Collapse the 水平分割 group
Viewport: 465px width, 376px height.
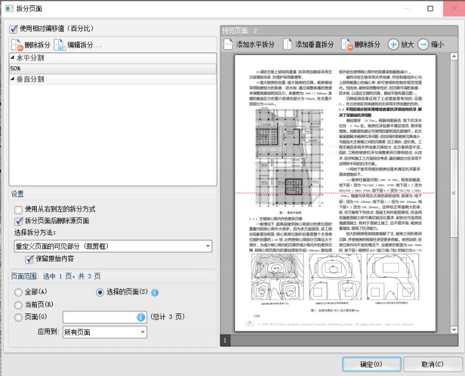tap(12, 58)
